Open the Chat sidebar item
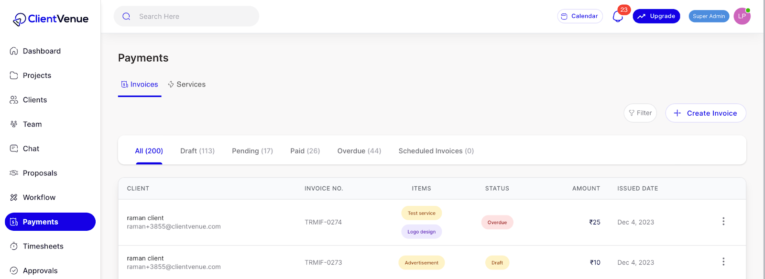 tap(31, 149)
